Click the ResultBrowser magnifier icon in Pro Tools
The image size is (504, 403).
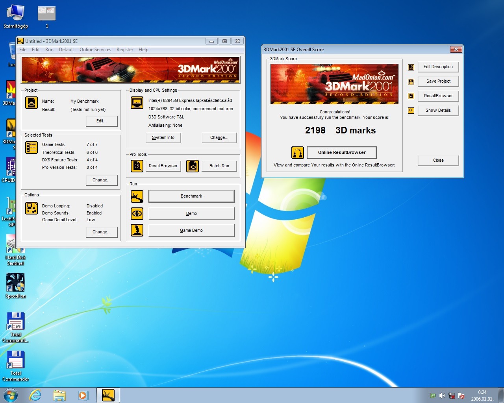tap(137, 166)
